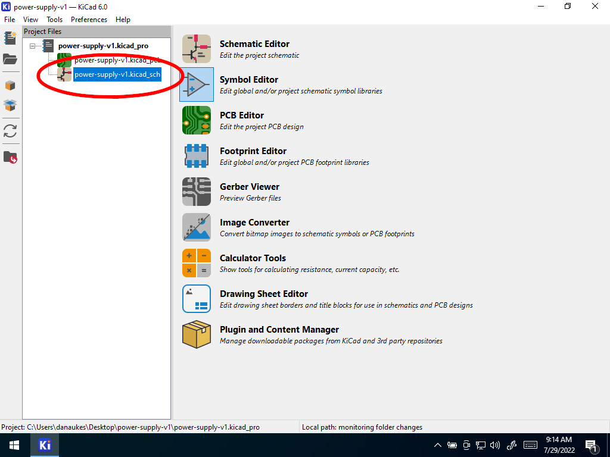
Task: Collapse the power-supply-v1.kicad_pro tree node
Action: tap(33, 46)
